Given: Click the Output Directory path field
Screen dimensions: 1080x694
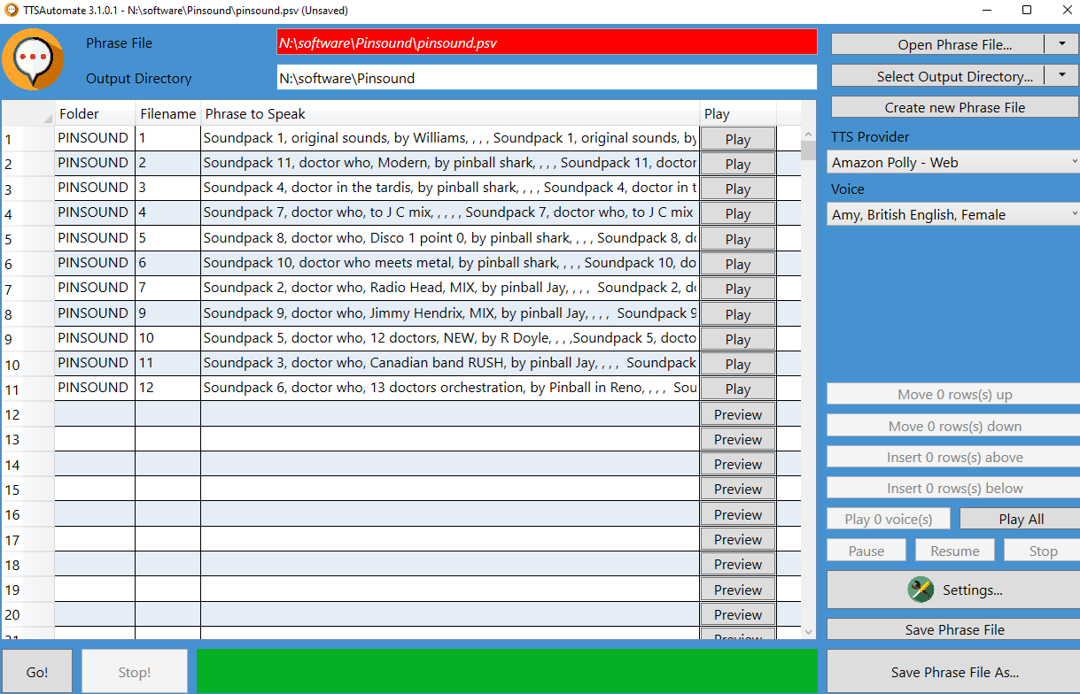Looking at the screenshot, I should (x=547, y=78).
